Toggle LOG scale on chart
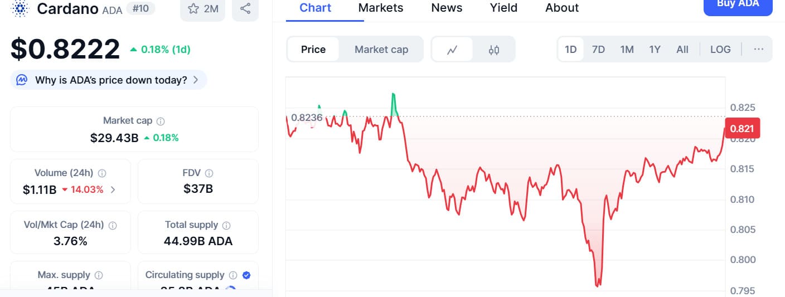Screen dimensions: 785x297 (x=720, y=50)
